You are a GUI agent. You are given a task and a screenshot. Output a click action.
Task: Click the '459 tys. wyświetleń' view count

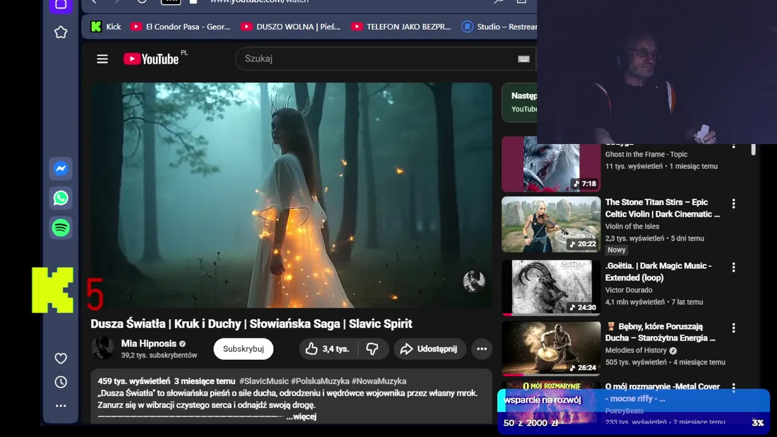[134, 381]
